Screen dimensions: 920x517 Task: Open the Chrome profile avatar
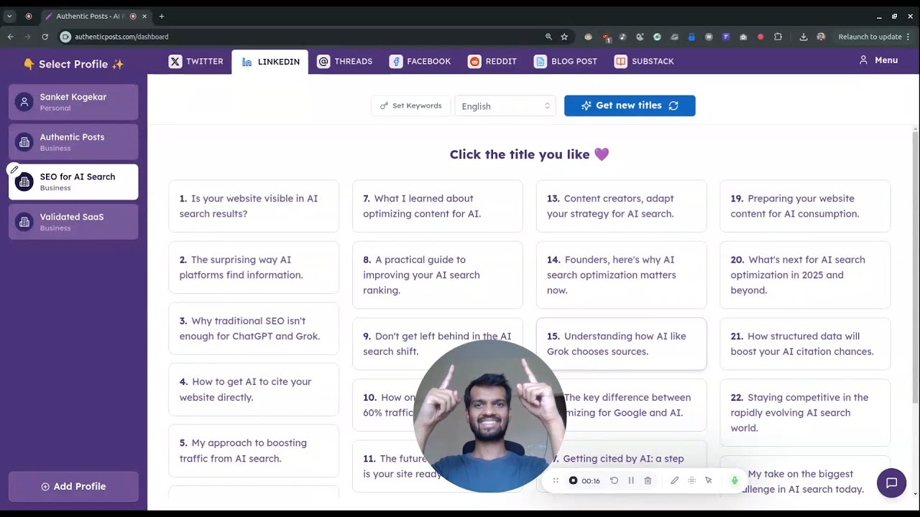pyautogui.click(x=821, y=37)
